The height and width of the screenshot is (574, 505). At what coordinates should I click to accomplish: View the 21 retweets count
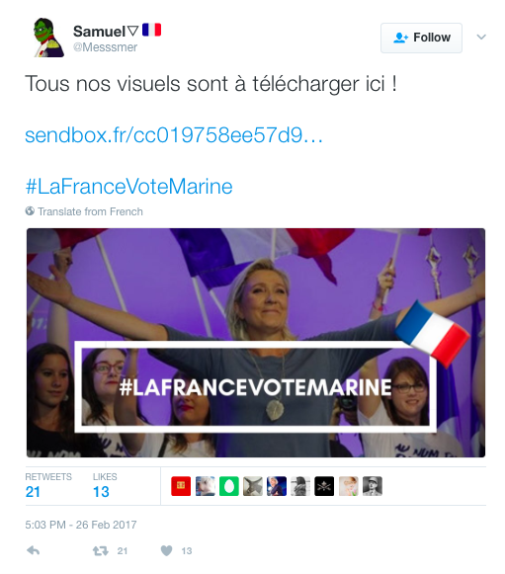33,492
